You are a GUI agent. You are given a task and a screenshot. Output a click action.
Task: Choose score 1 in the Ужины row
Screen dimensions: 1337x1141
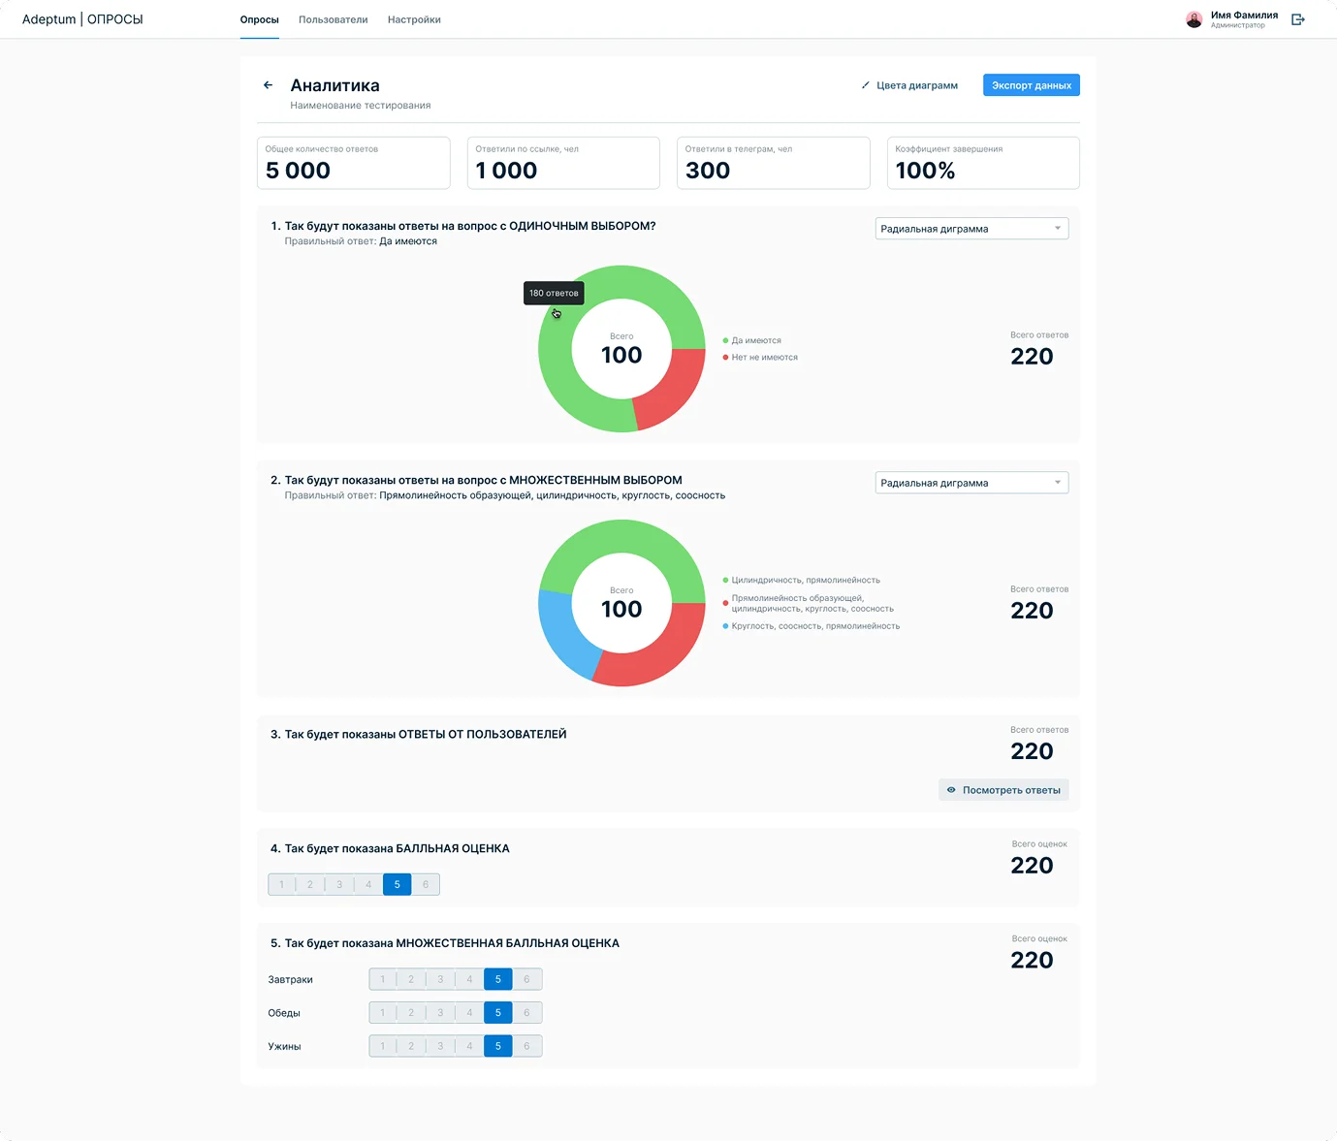pos(383,1046)
